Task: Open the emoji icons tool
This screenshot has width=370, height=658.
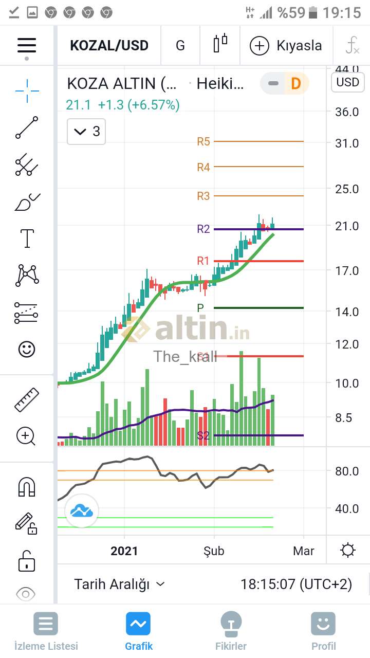Action: (27, 350)
